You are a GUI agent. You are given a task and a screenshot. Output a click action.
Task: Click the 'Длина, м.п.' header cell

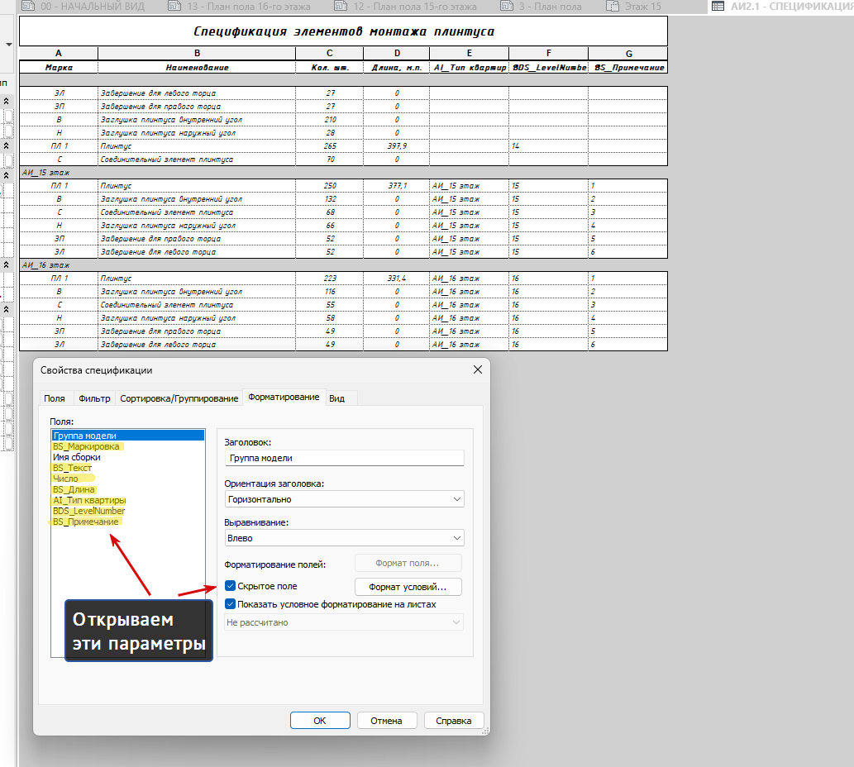(x=397, y=68)
